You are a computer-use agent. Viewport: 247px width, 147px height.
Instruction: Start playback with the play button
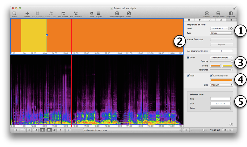(230, 130)
